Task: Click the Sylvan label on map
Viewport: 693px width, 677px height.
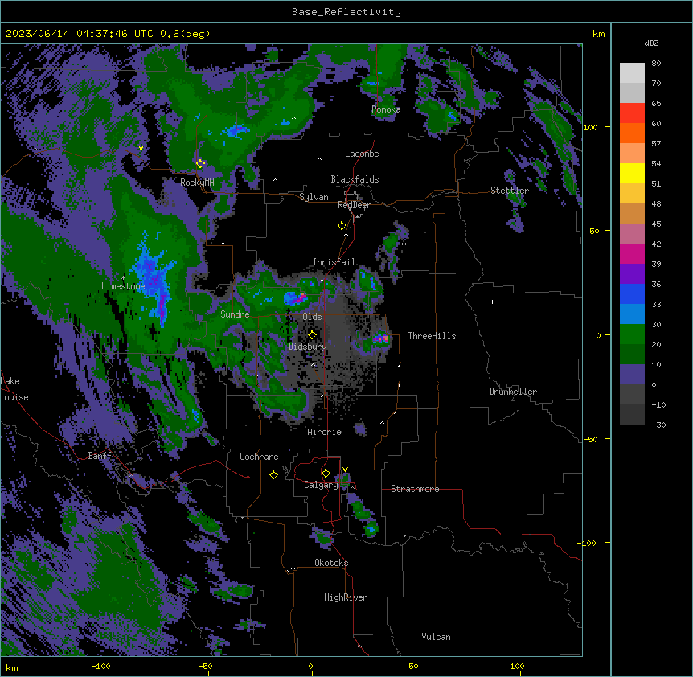Action: (x=314, y=197)
